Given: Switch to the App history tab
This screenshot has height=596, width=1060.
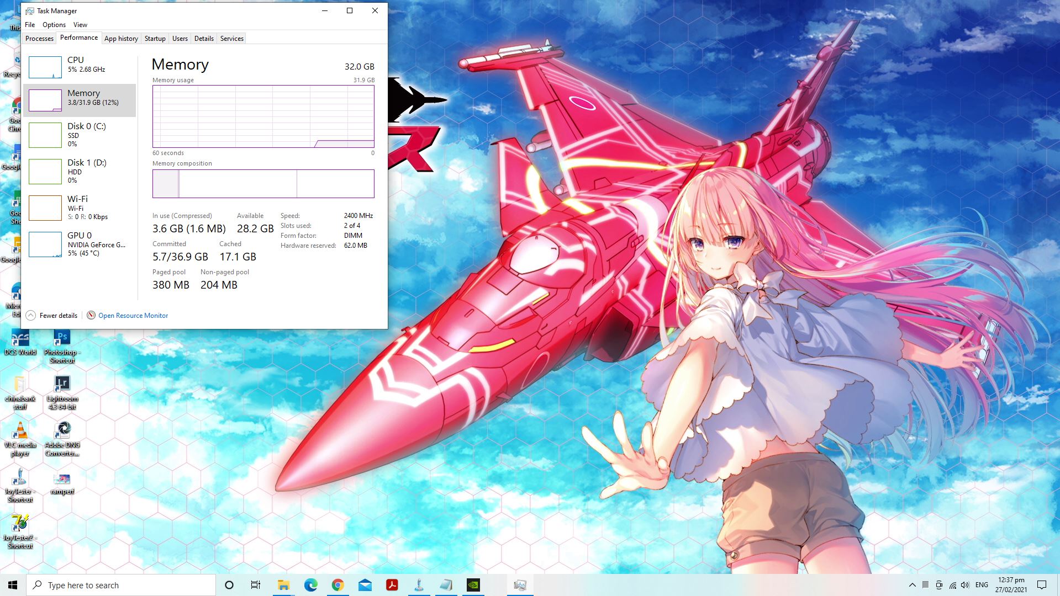Looking at the screenshot, I should [121, 39].
